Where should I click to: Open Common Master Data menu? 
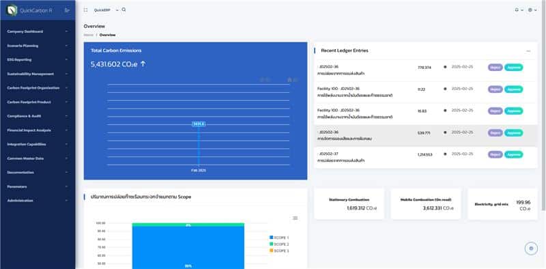(x=38, y=158)
